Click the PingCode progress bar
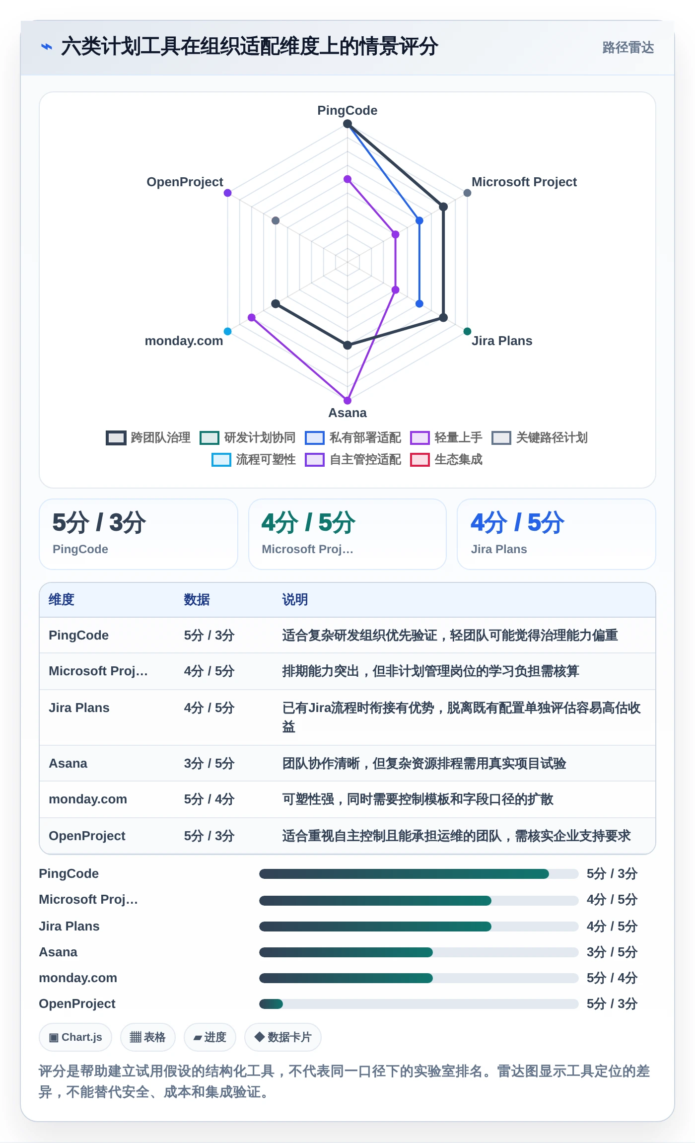The width and height of the screenshot is (695, 1143). coord(419,874)
